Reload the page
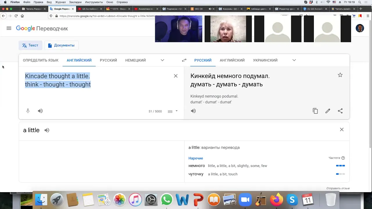 click(x=16, y=16)
